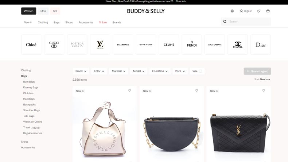Open the Sort New in dropdown
The height and width of the screenshot is (162, 288).
[x=265, y=80]
